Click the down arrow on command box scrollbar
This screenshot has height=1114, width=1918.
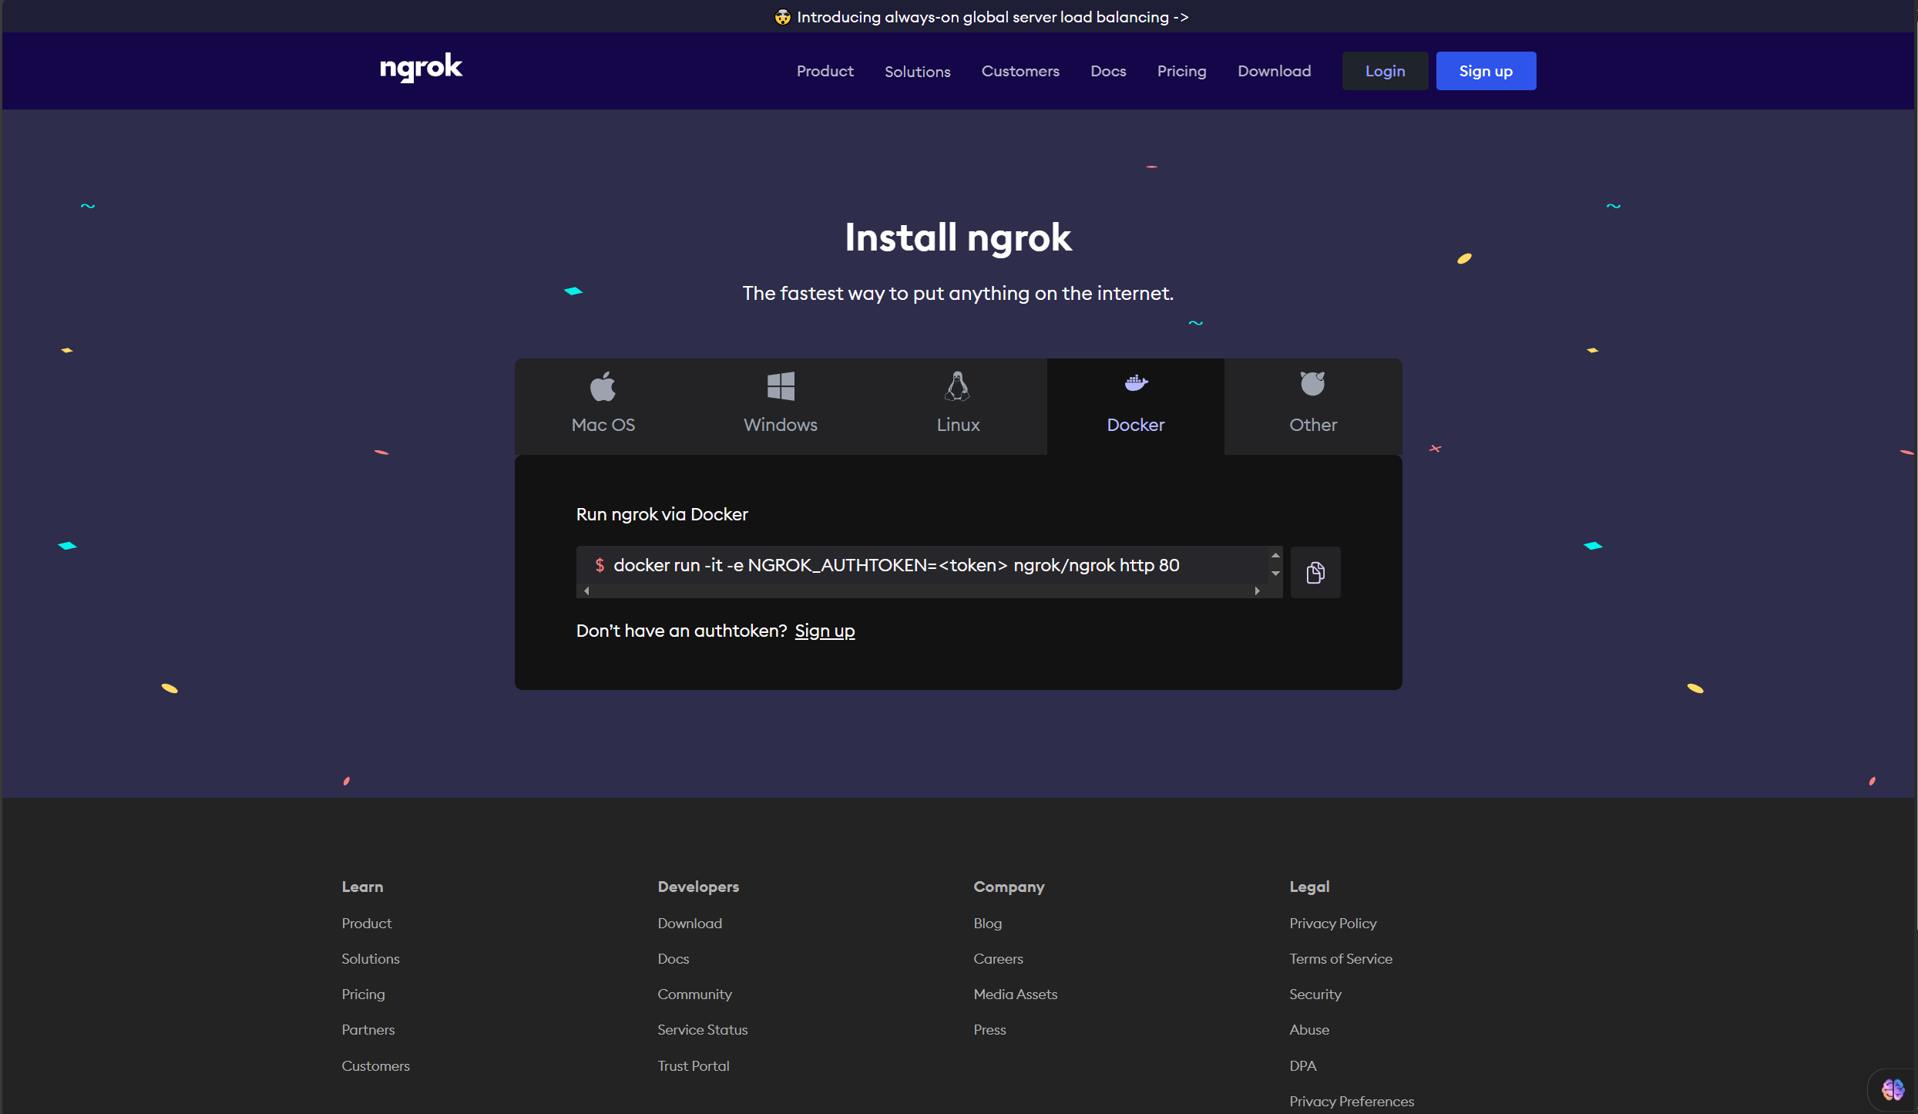point(1275,574)
